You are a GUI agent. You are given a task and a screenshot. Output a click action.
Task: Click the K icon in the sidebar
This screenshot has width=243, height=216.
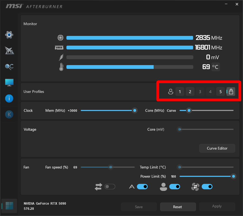coord(9,114)
